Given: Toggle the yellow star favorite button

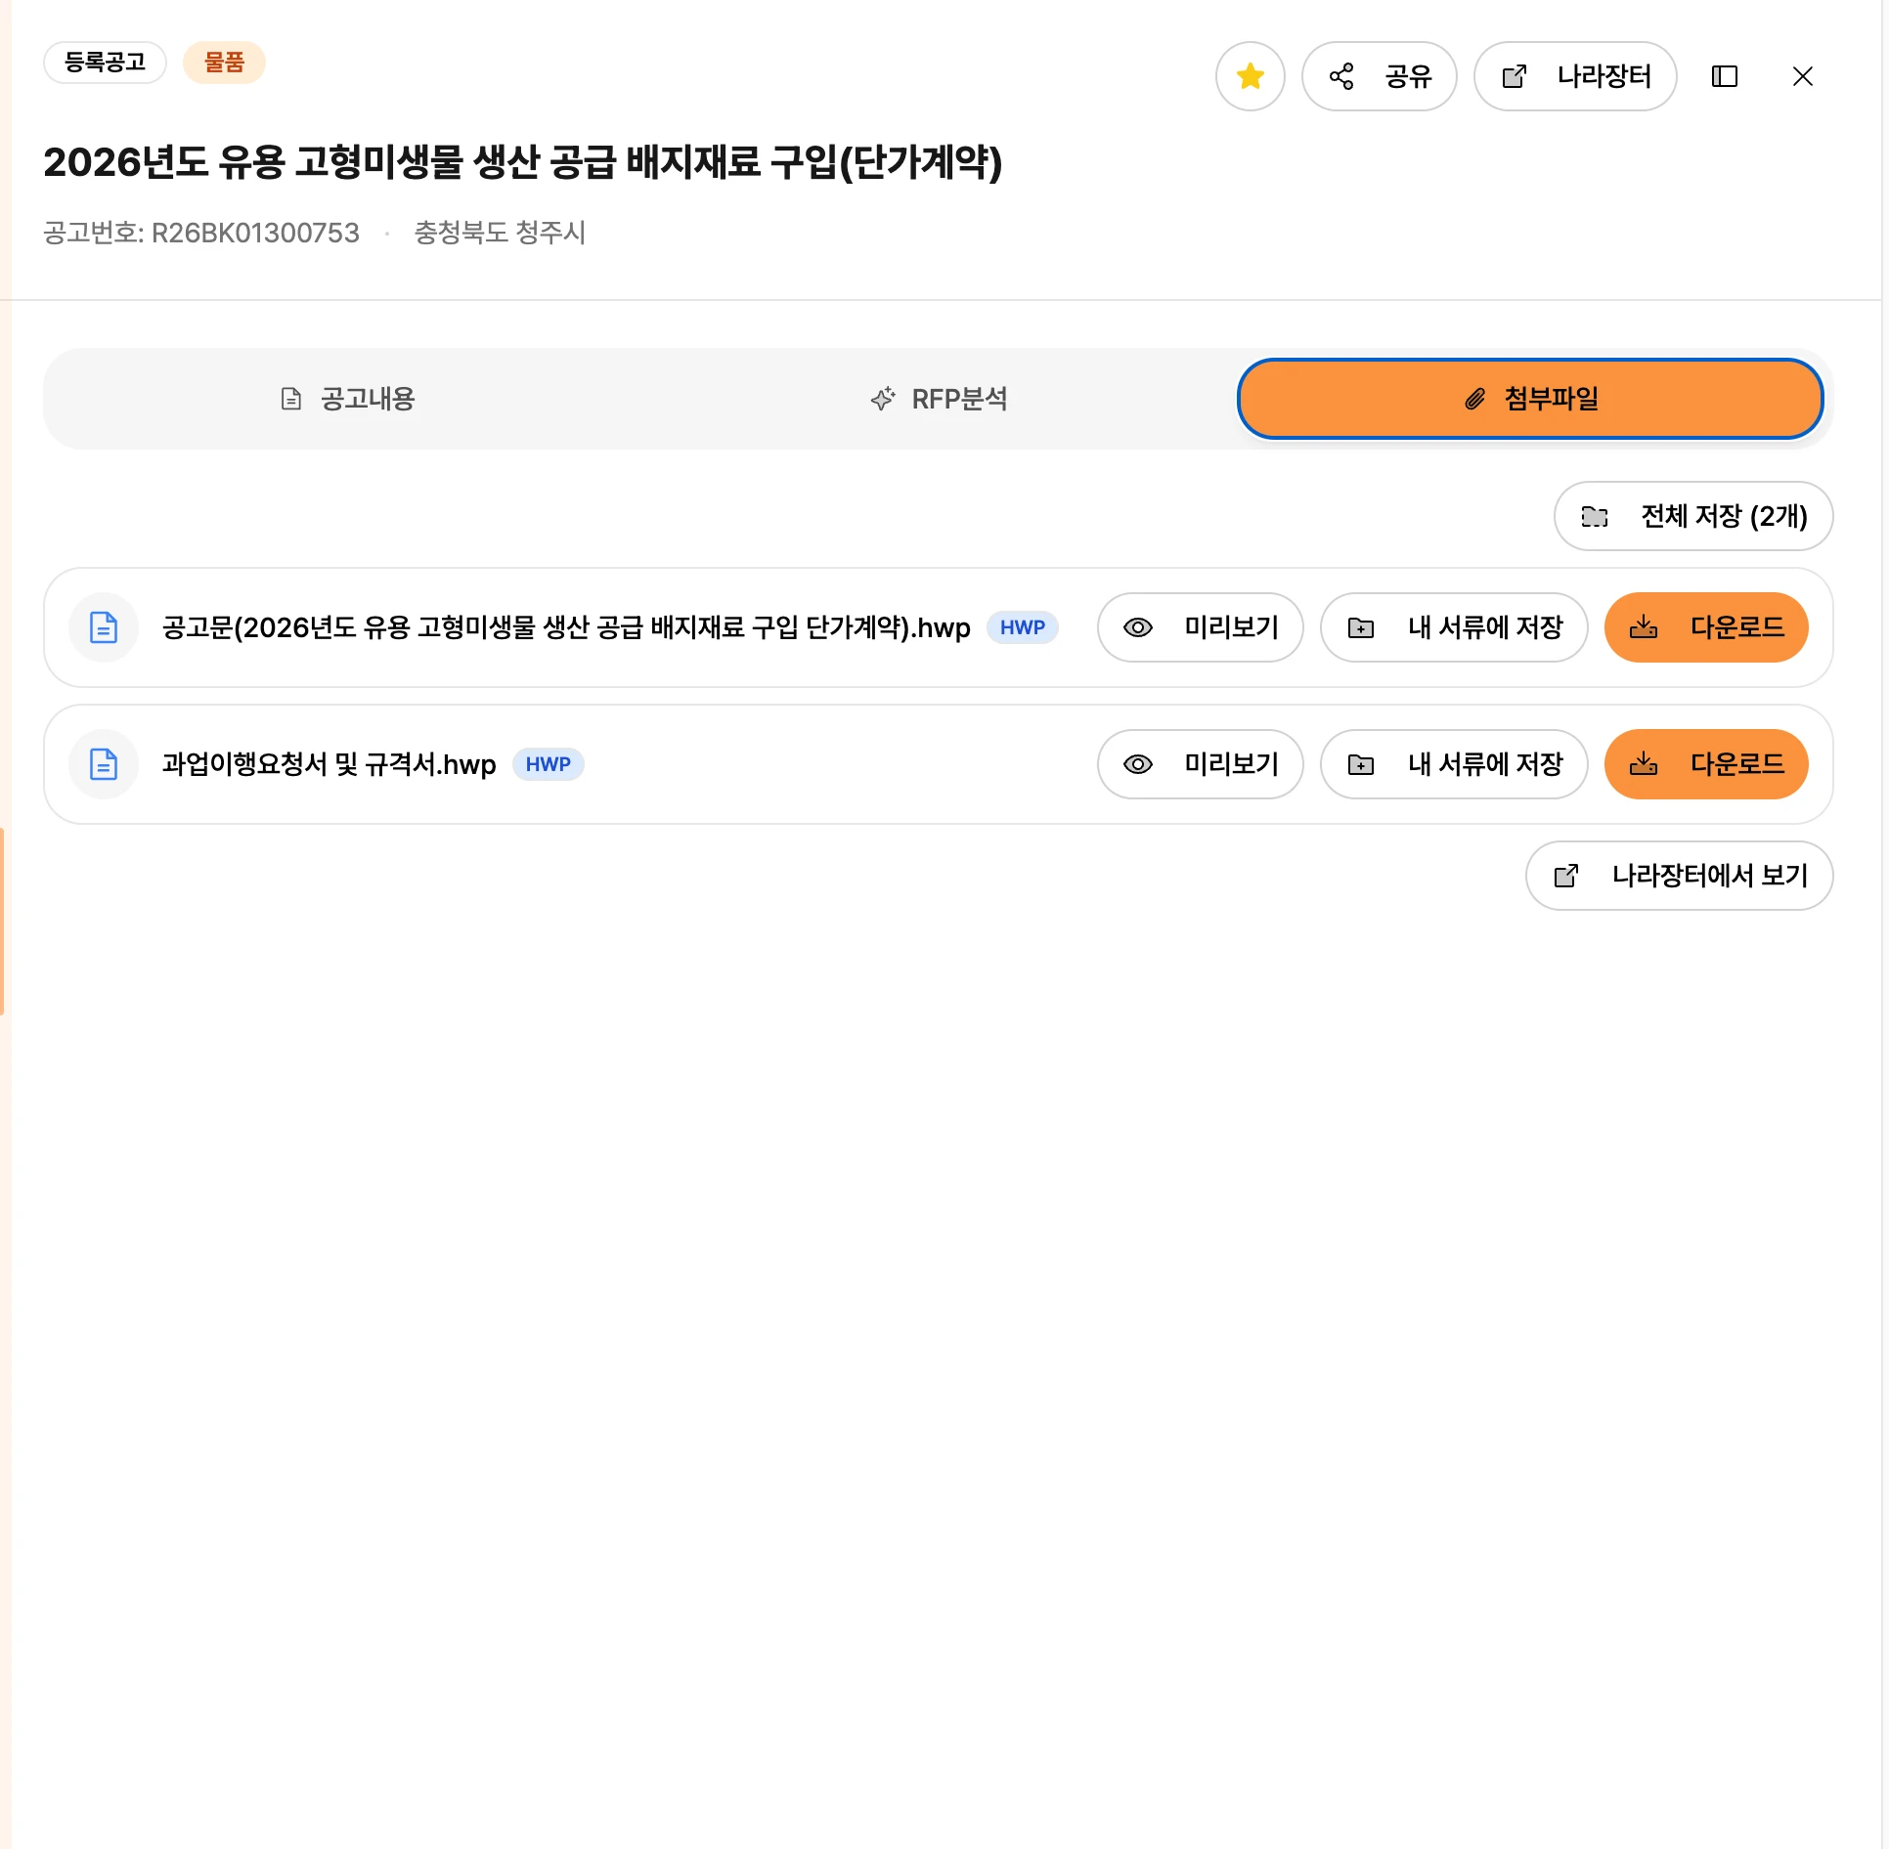Looking at the screenshot, I should tap(1250, 76).
